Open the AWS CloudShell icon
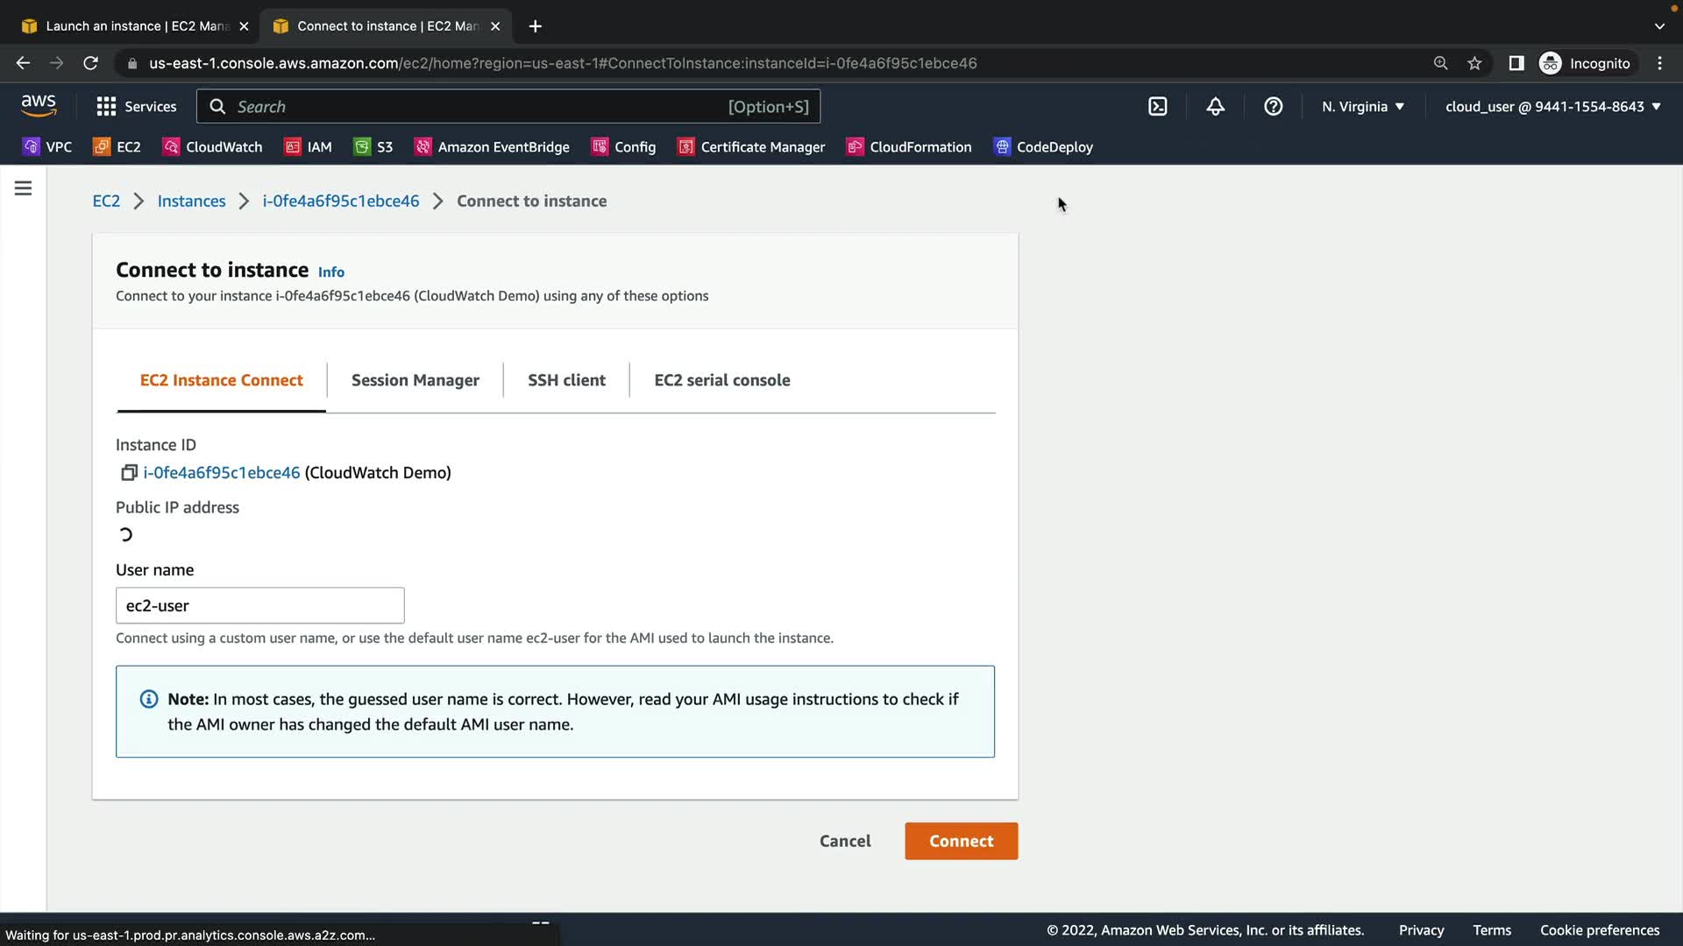The height and width of the screenshot is (946, 1683). coord(1157,106)
